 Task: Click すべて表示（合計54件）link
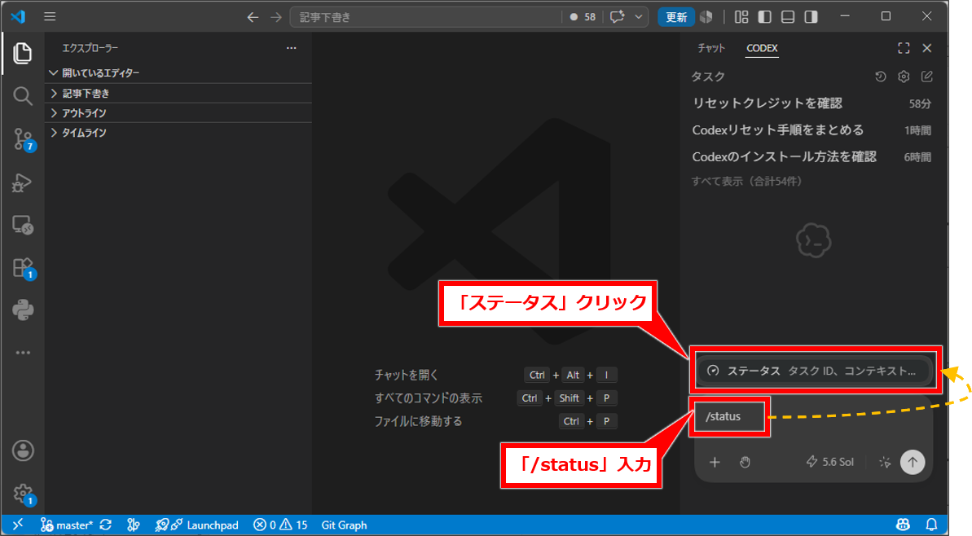click(x=747, y=181)
